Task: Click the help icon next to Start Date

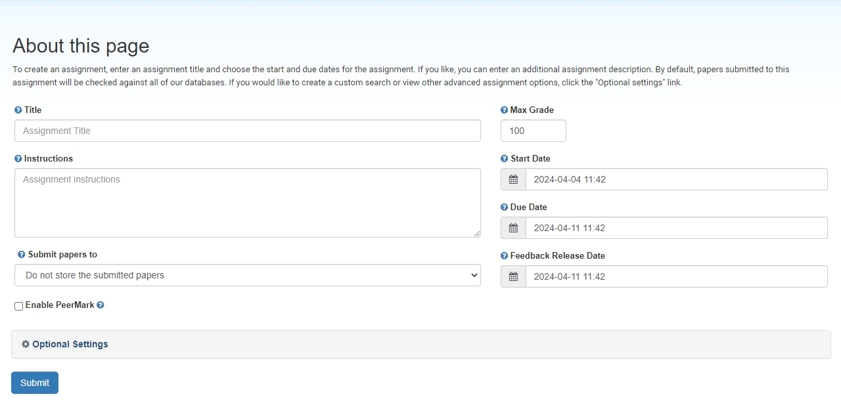Action: pos(505,159)
